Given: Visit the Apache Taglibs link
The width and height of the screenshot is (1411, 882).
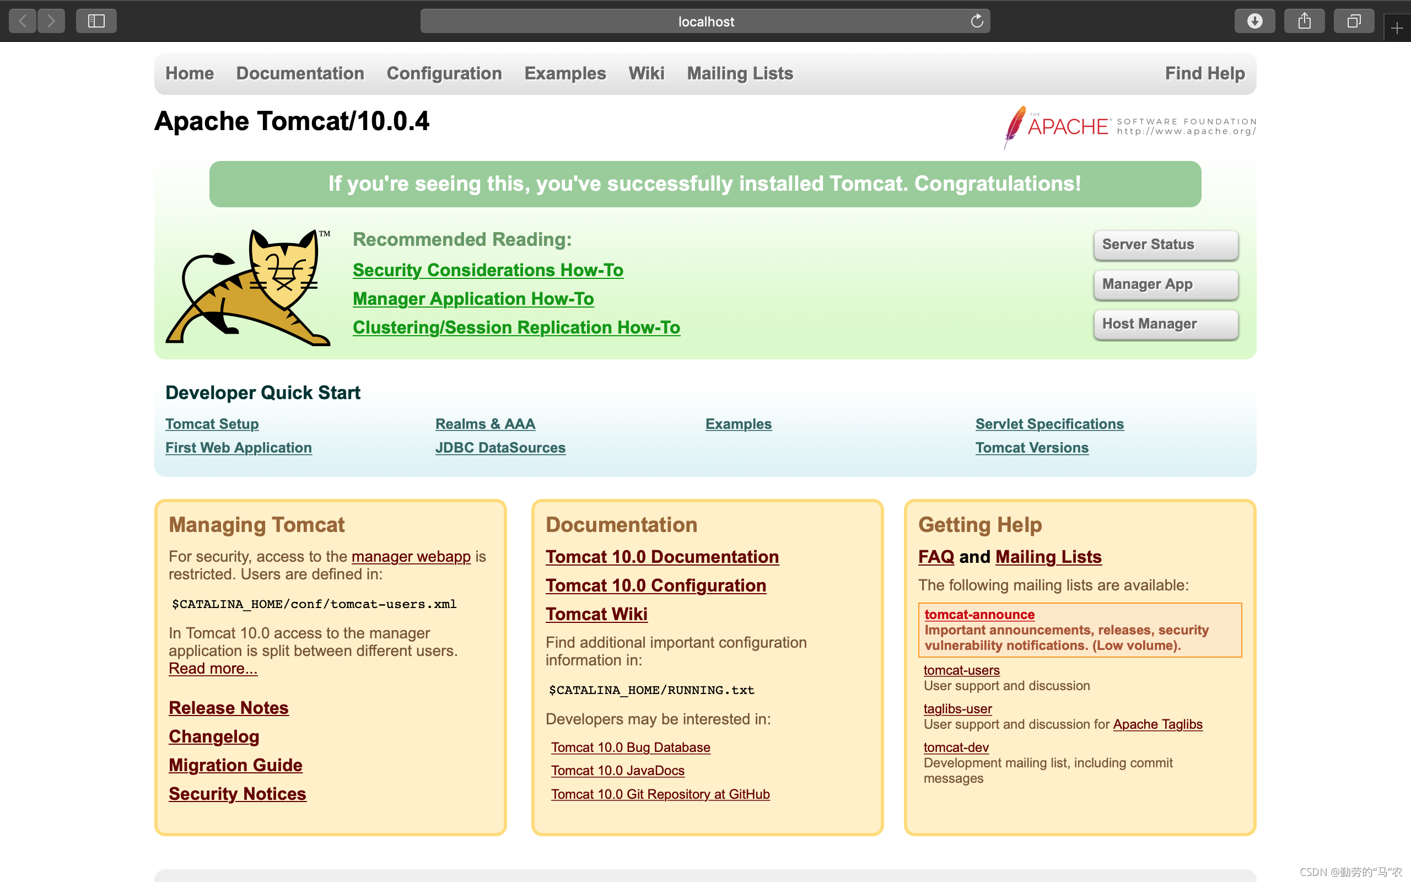Looking at the screenshot, I should [x=1157, y=724].
